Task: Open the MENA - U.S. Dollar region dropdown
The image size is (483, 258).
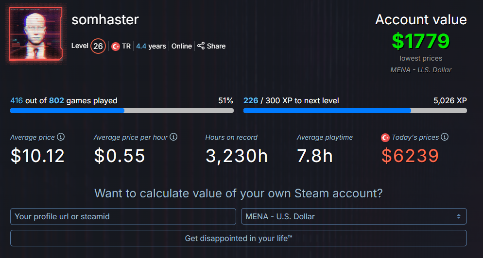Action: coord(354,216)
